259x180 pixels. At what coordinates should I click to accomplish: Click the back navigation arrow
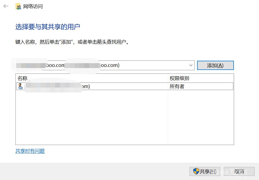pyautogui.click(x=5, y=6)
